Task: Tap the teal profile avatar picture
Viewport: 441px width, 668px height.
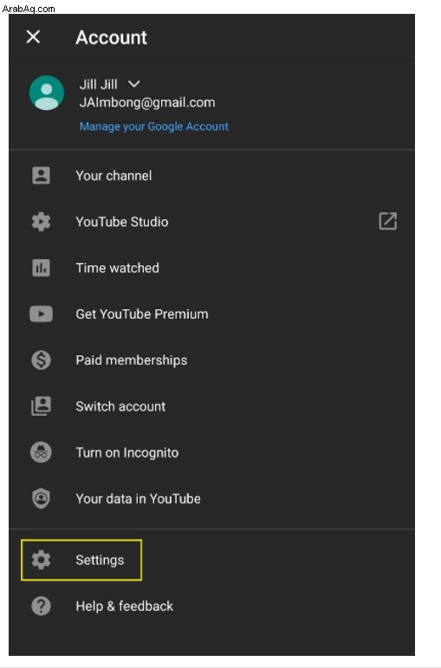Action: (x=47, y=93)
